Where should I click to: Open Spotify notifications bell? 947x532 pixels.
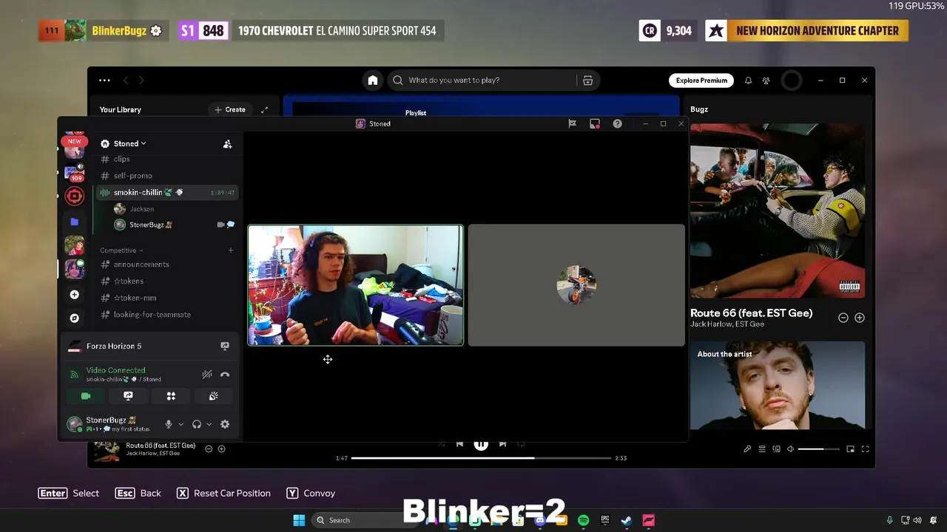pos(748,81)
